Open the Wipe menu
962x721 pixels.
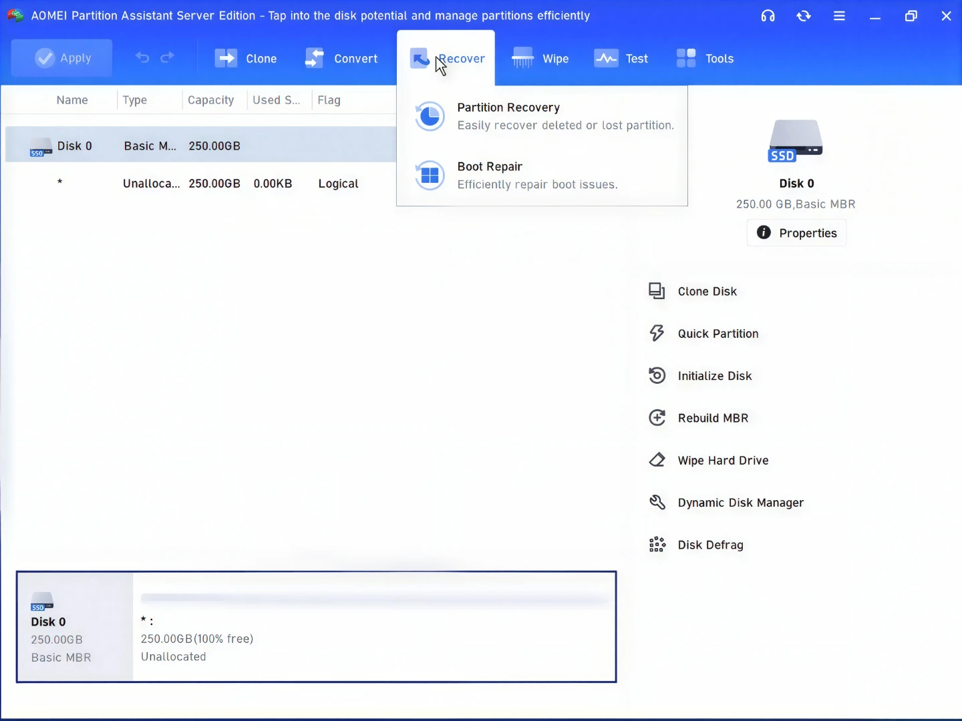540,59
